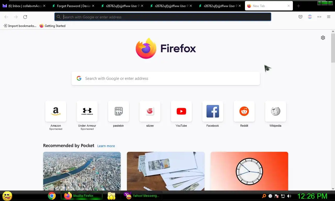Viewport: 335px width, 201px height.
Task: Click the central Google search box
Action: [x=166, y=79]
